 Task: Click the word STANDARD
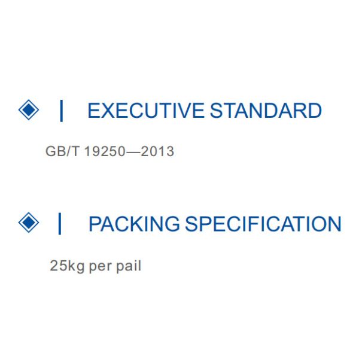click(x=266, y=111)
